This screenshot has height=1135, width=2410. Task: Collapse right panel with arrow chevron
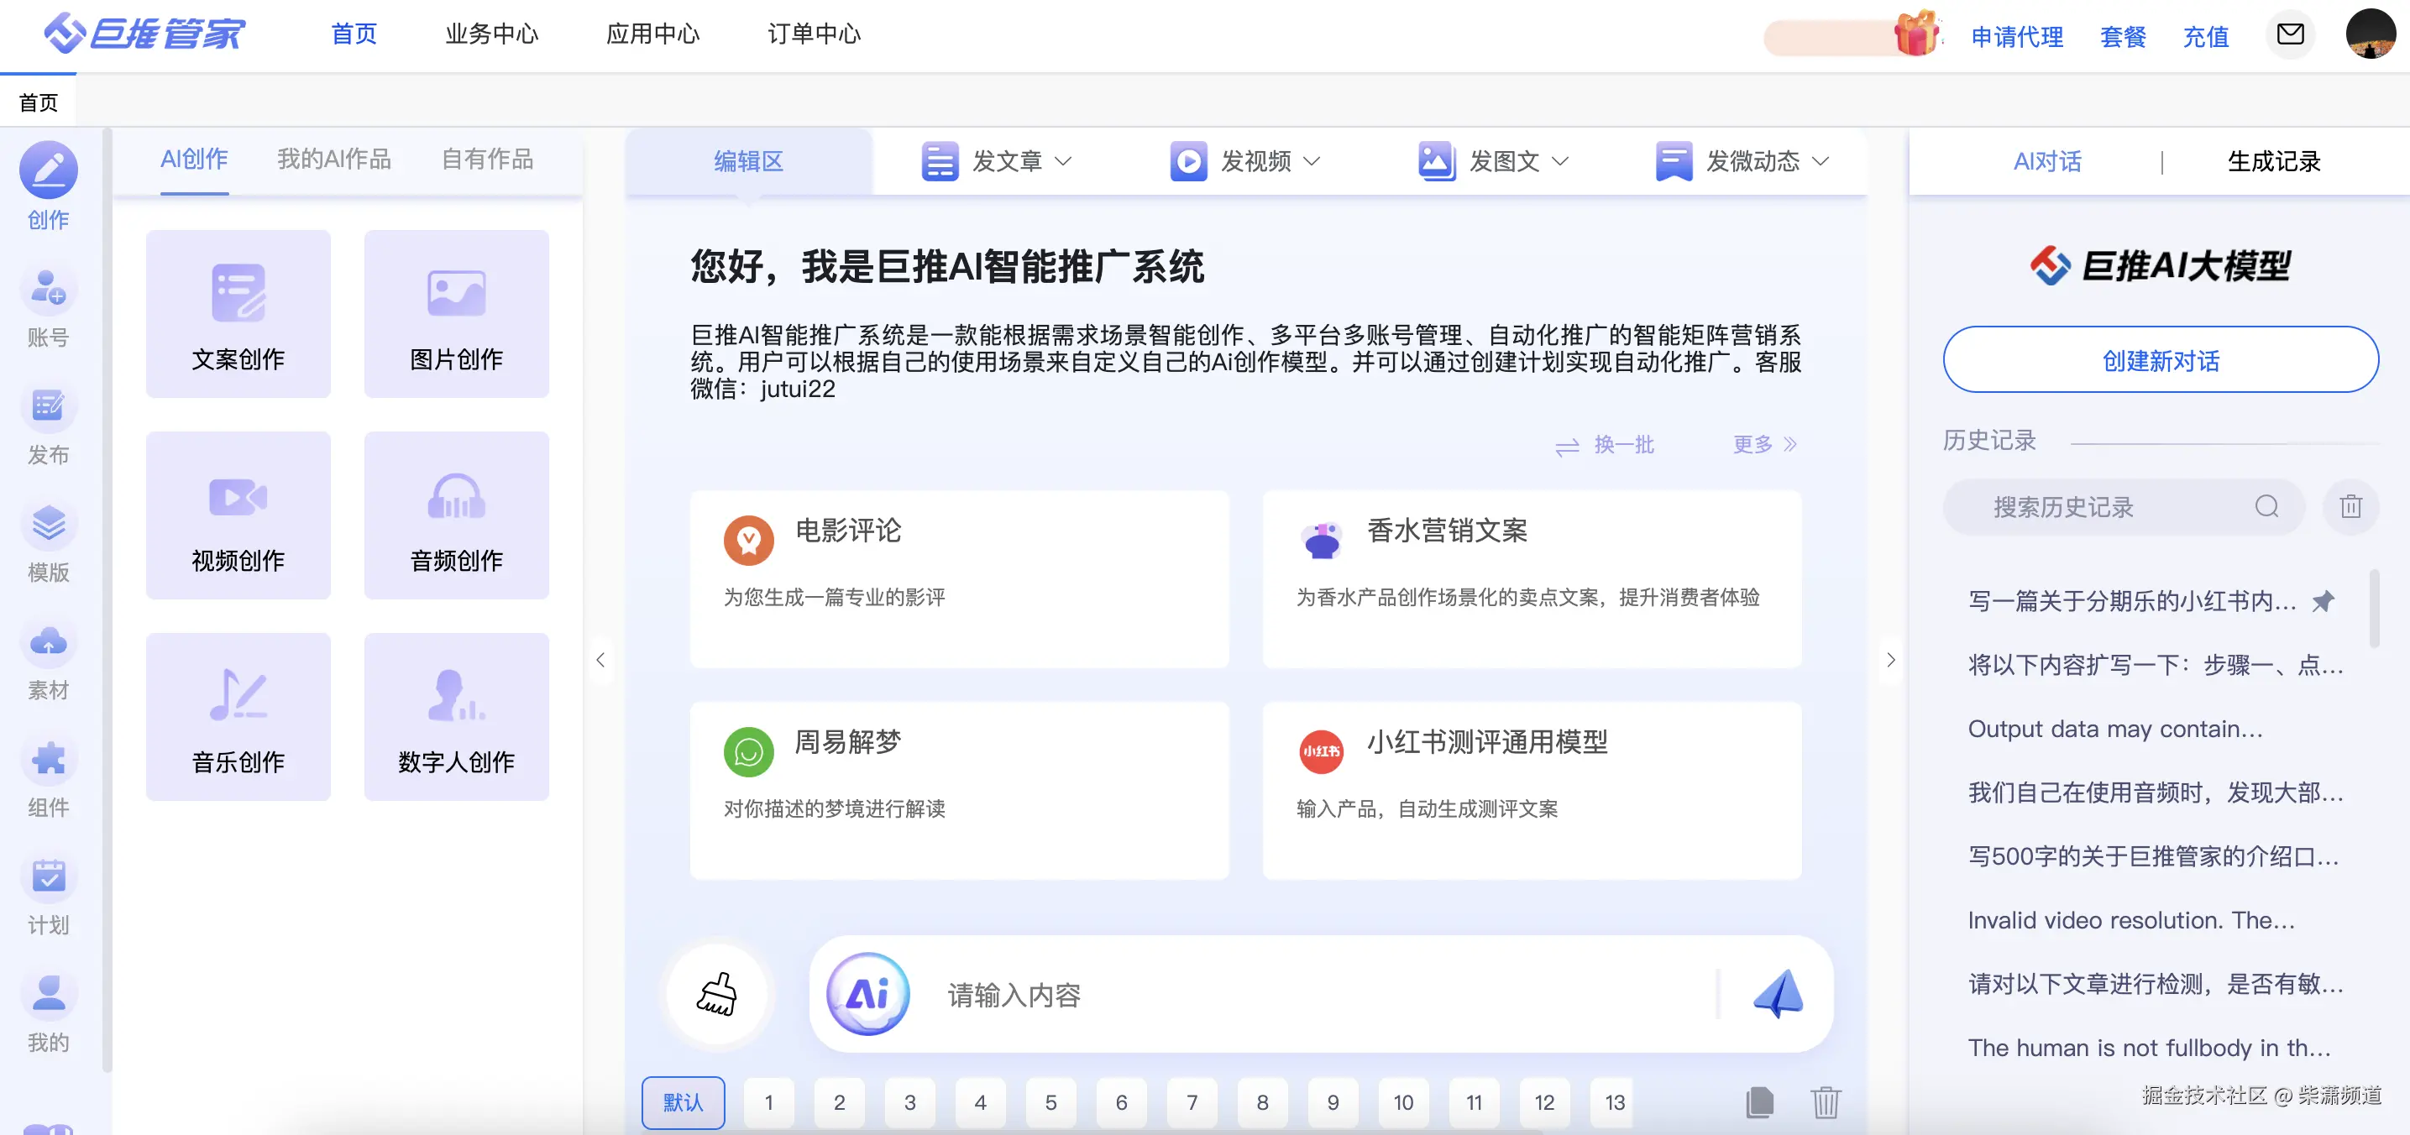click(x=1891, y=660)
